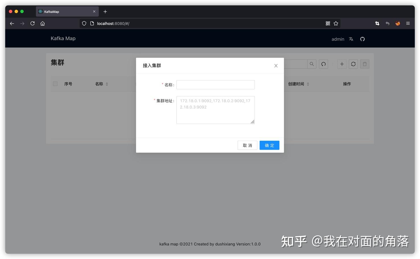Click the QR code icon in address bar

click(x=328, y=24)
